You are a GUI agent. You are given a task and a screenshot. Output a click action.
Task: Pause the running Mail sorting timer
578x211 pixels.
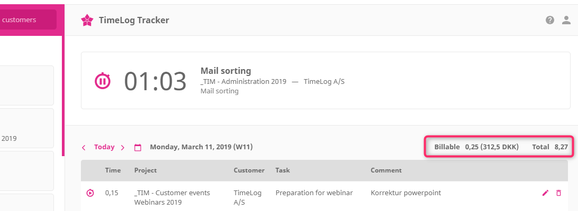coord(102,81)
